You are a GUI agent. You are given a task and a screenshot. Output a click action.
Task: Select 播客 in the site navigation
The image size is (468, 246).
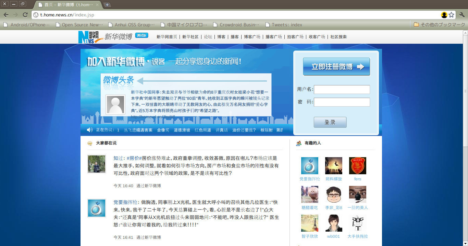[235, 37]
